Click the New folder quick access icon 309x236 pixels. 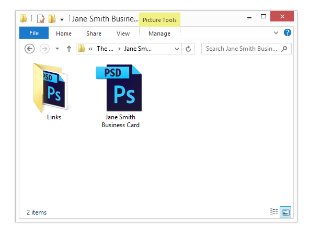coord(52,19)
